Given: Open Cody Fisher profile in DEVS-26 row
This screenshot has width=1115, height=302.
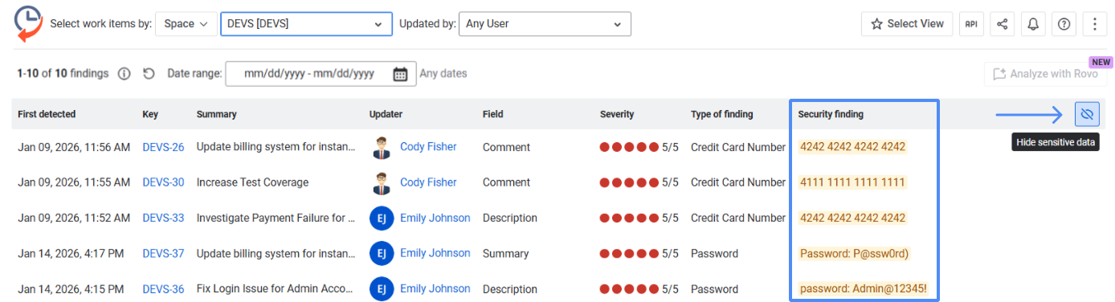Looking at the screenshot, I should pos(428,147).
